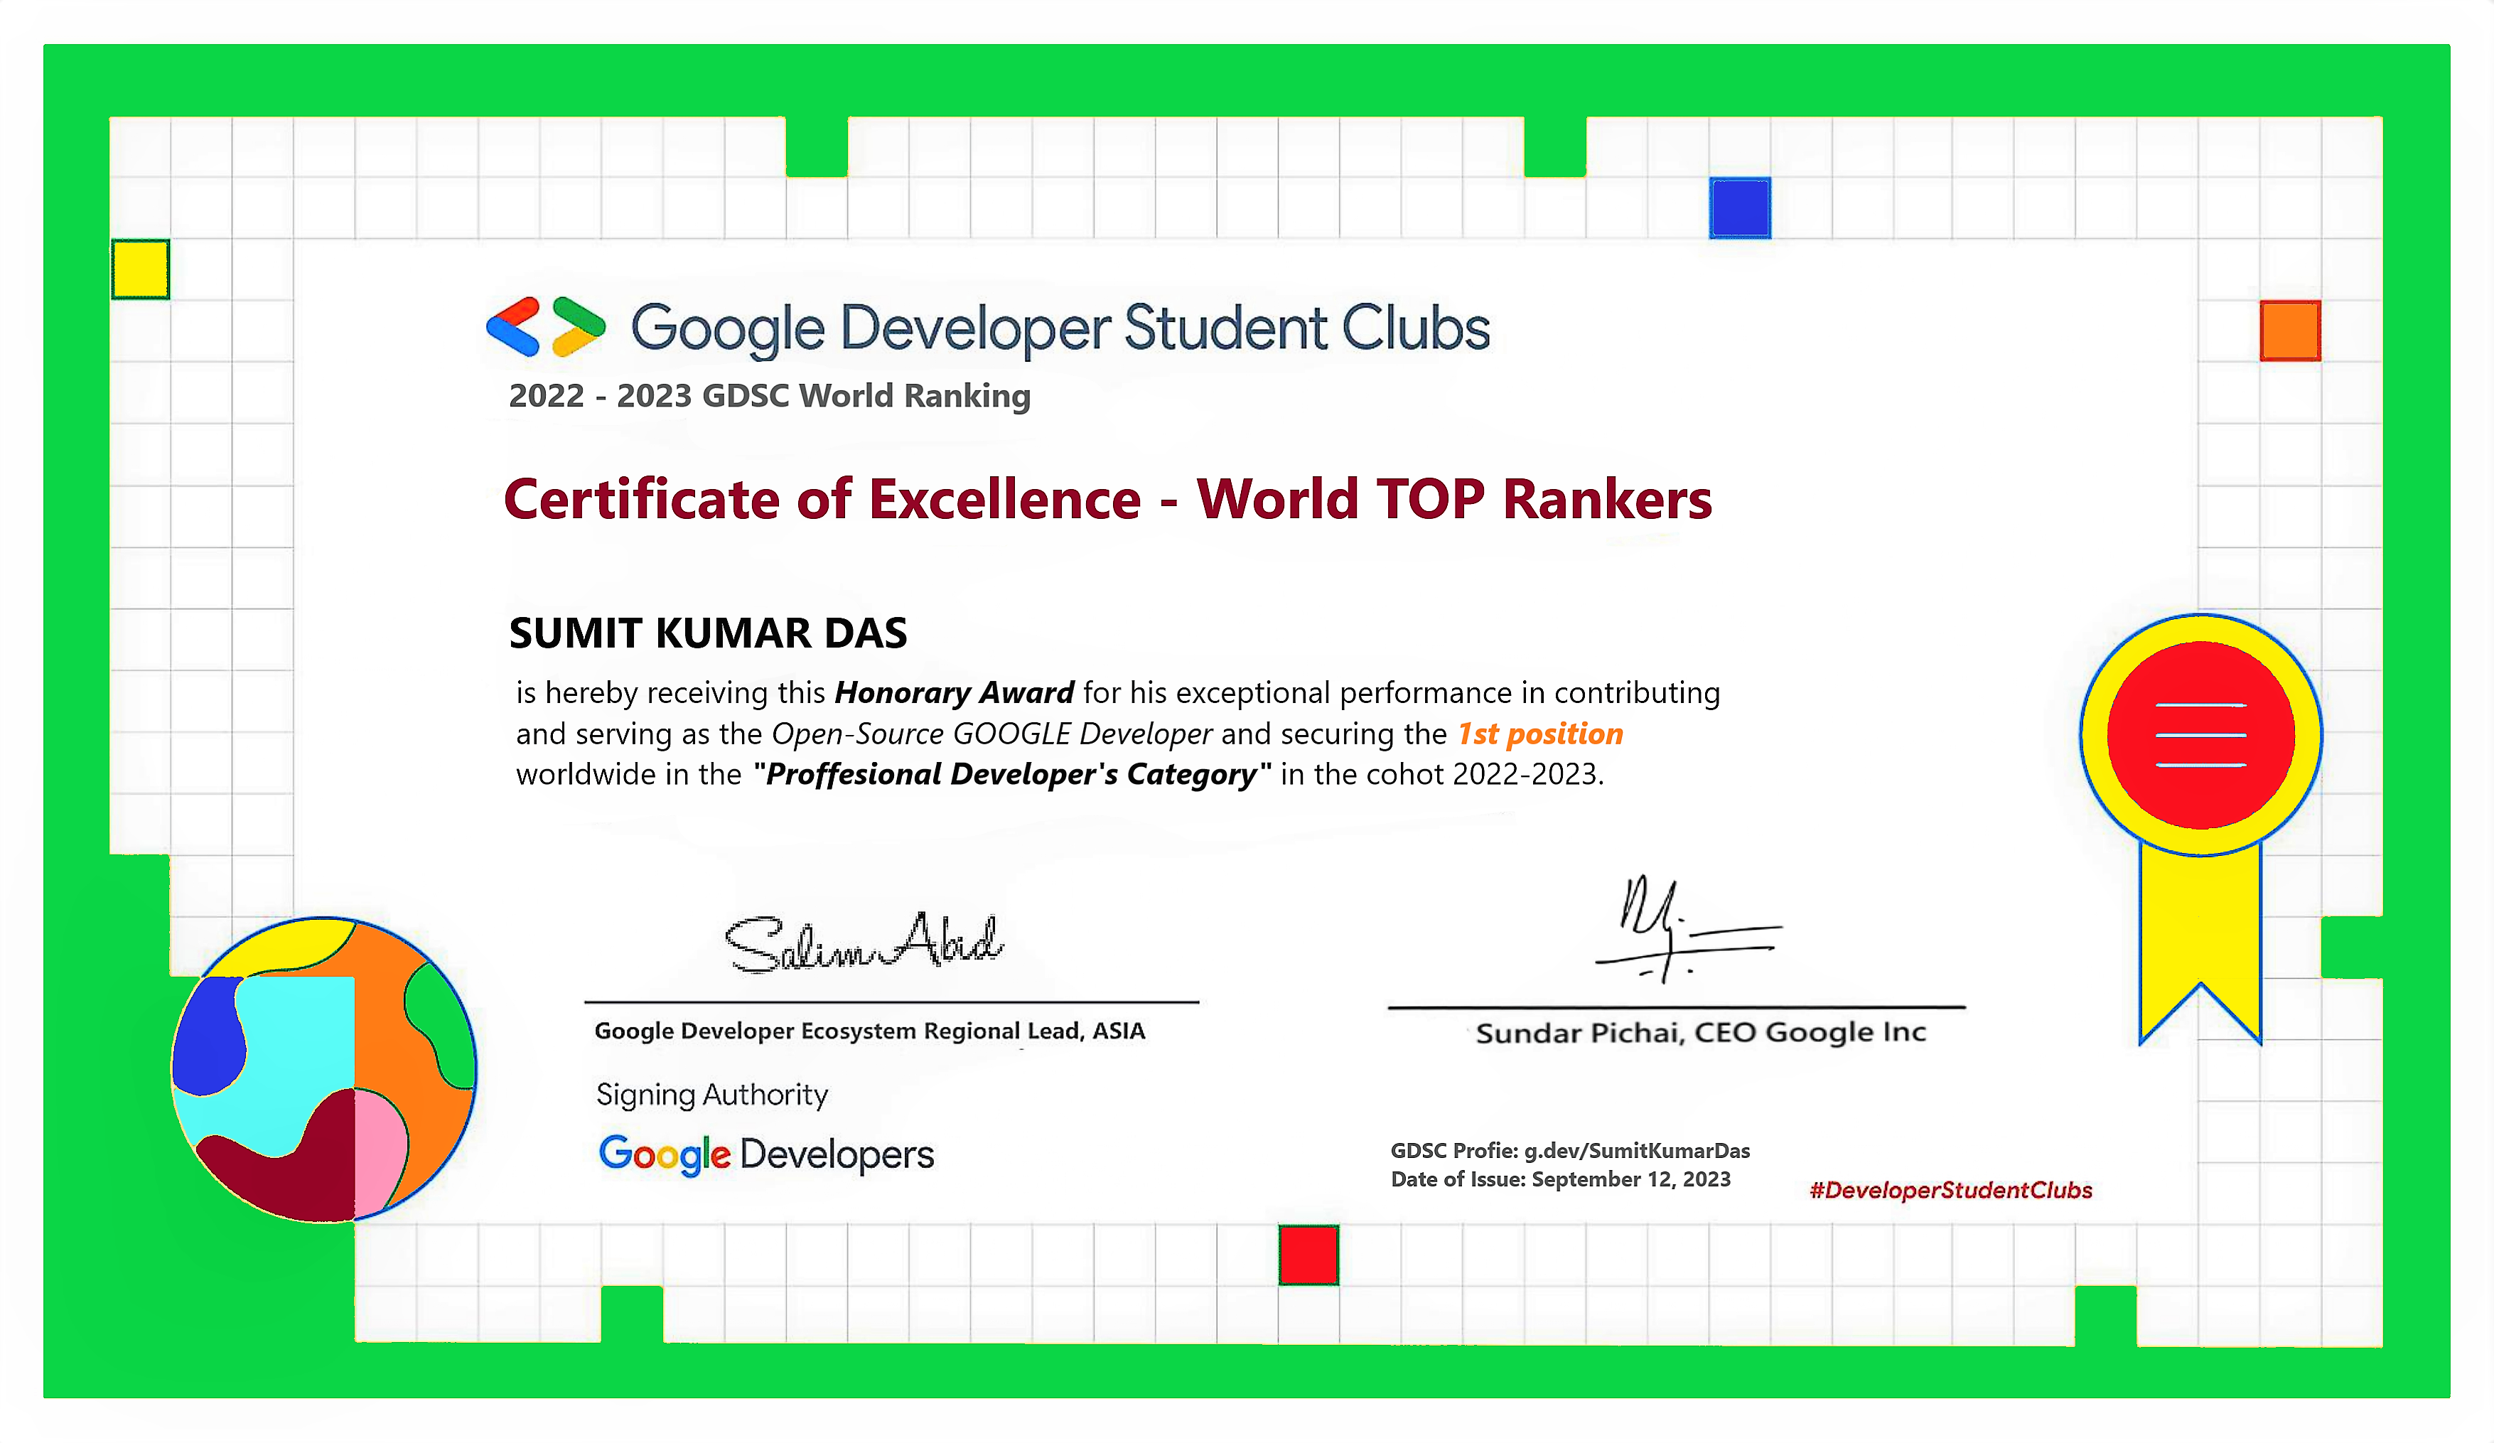Screen dimensions: 2494x1443
Task: Click the '2022 - 2023 GDSC World Ranking' subtitle
Action: click(x=769, y=396)
